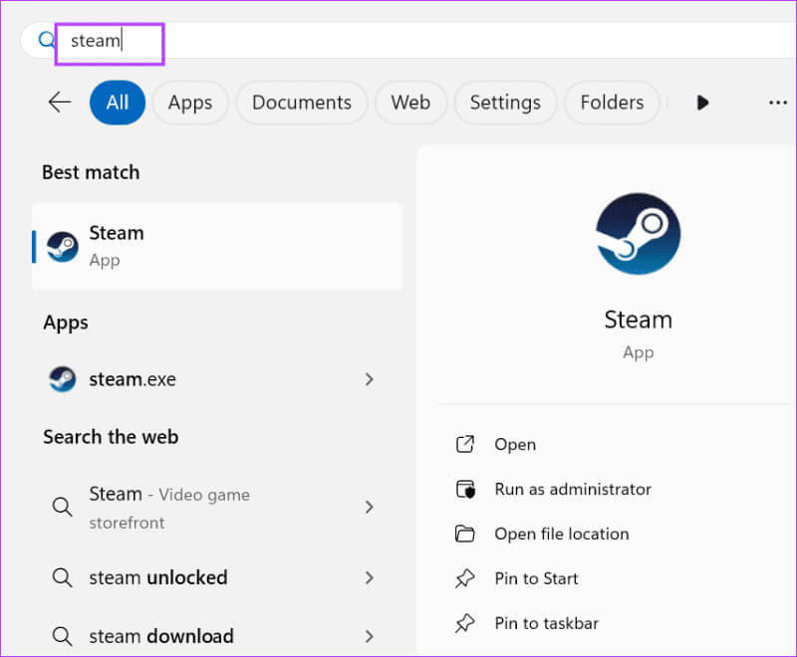The width and height of the screenshot is (797, 657).
Task: Expand the steam unlocked suggestion arrow
Action: 370,578
